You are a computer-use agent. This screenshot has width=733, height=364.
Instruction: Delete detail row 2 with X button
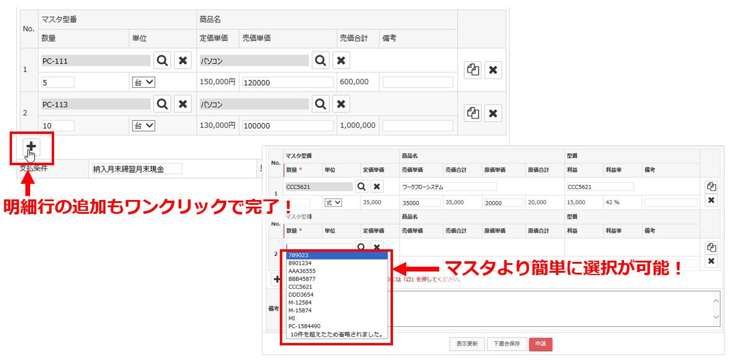493,114
